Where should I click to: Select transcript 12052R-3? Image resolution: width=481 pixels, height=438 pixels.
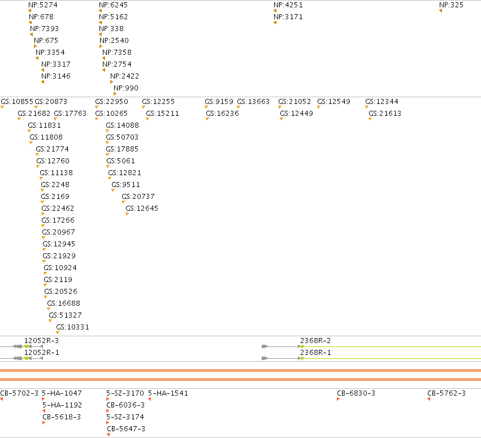pyautogui.click(x=41, y=341)
